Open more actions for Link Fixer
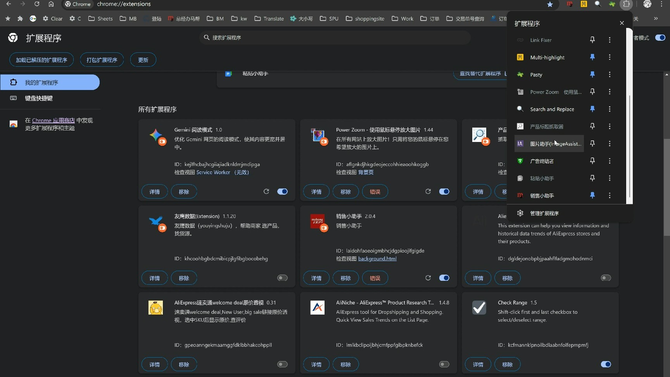 pos(610,40)
